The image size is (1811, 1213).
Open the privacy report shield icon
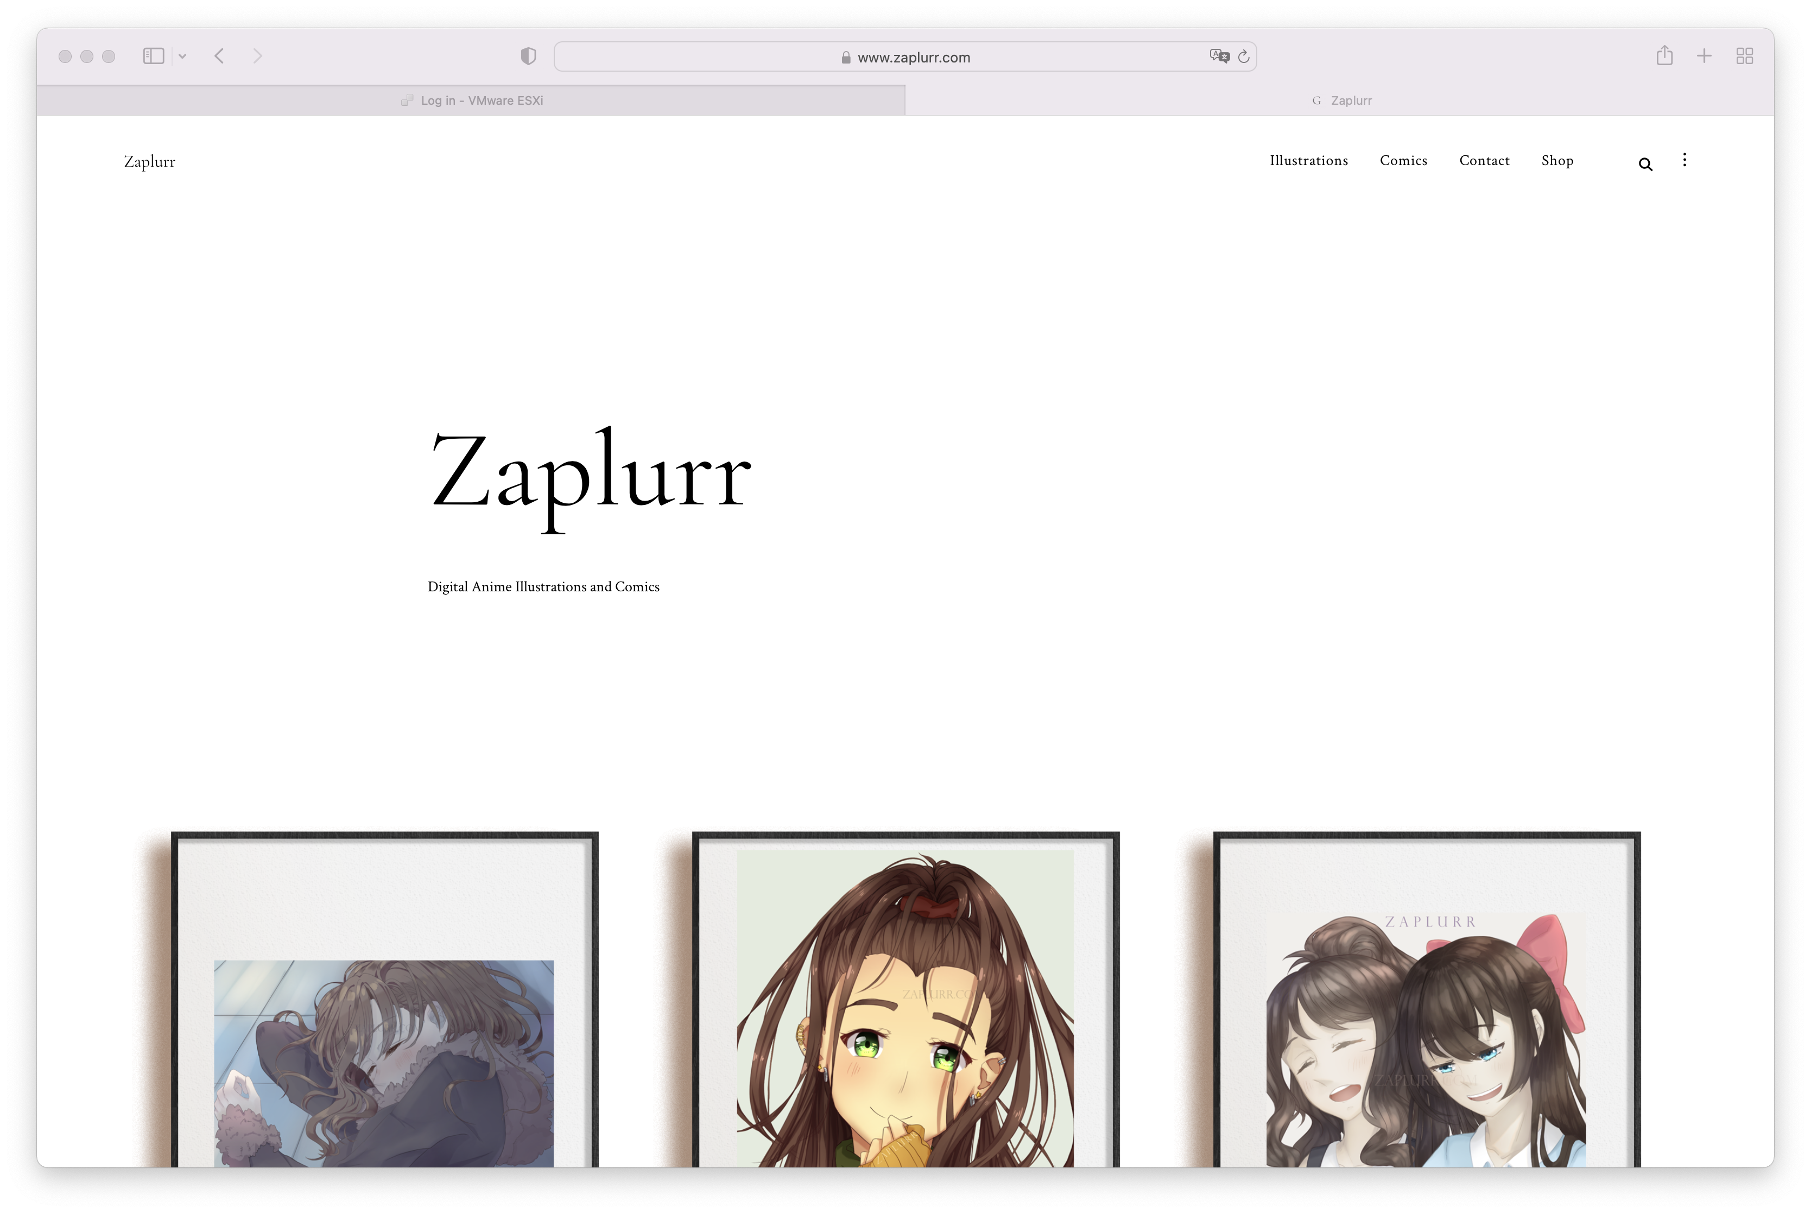pos(528,56)
